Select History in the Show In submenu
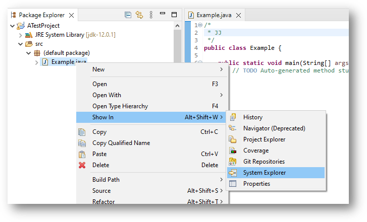Viewport: 367px width, 222px height. 252,117
